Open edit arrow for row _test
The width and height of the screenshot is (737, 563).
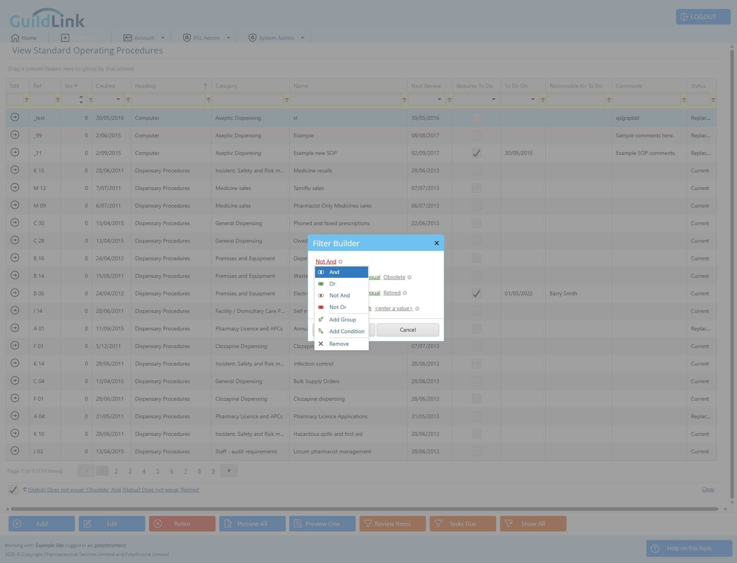15,117
